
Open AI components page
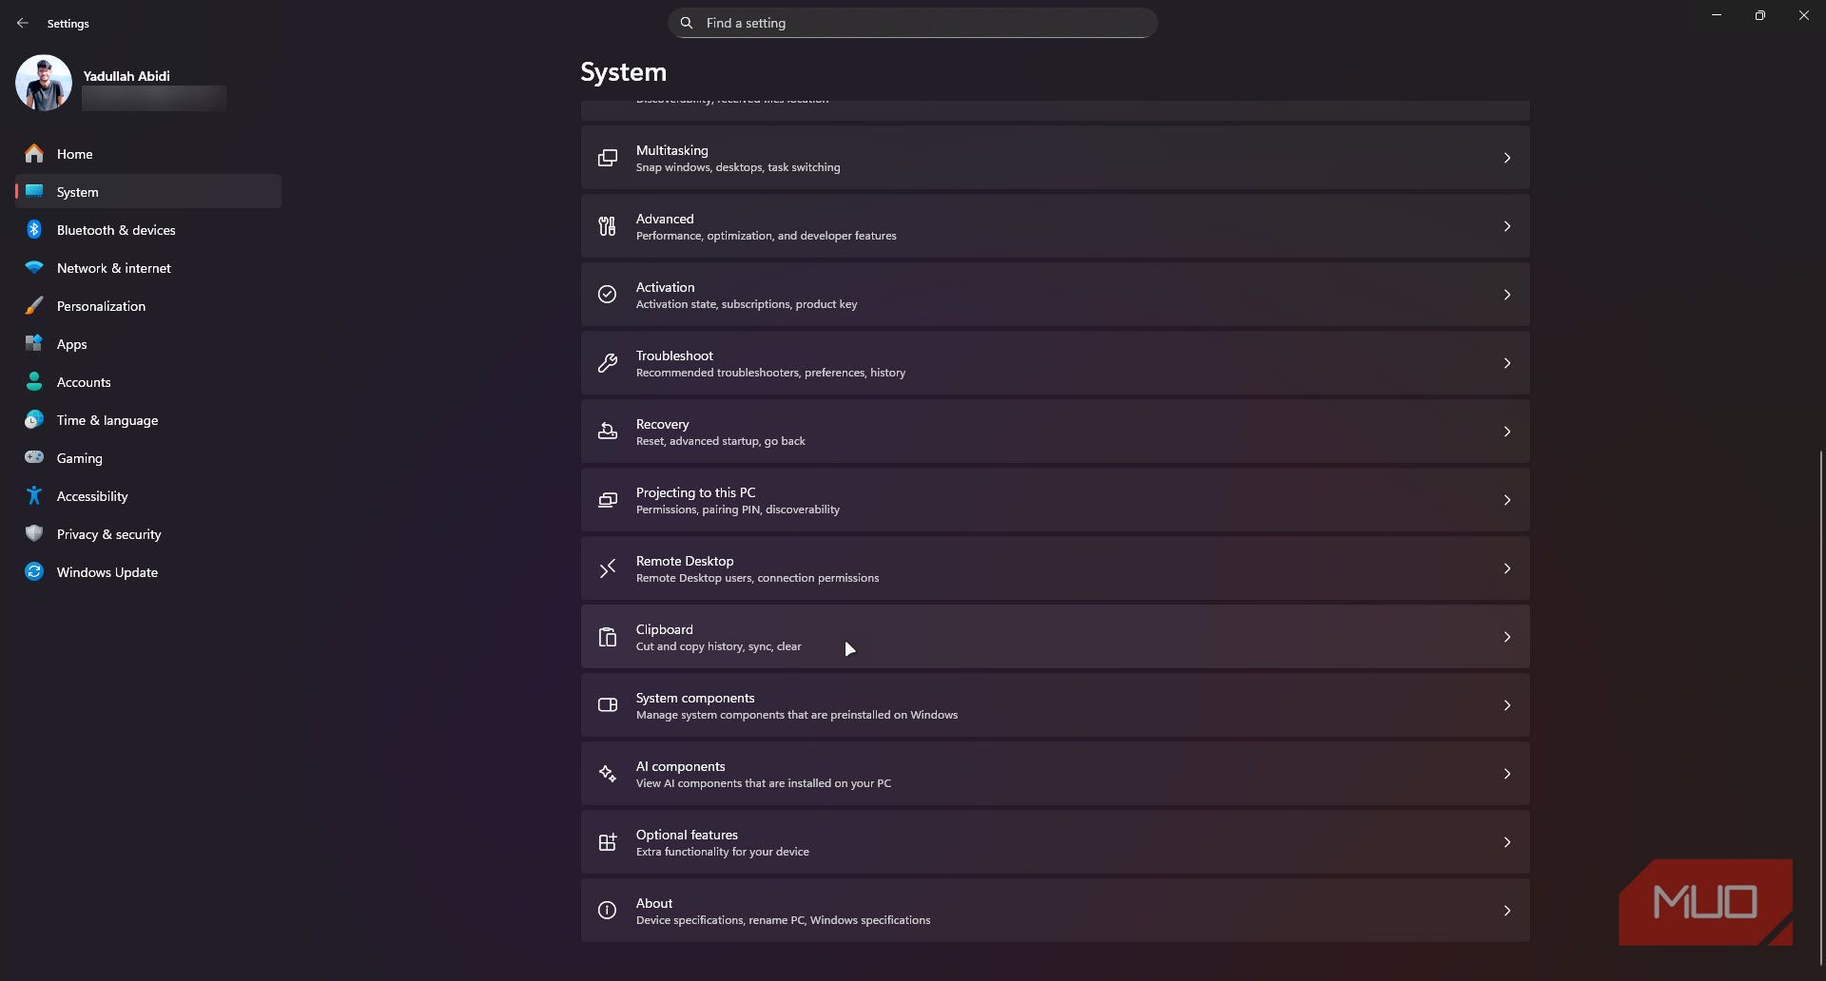pos(1055,774)
